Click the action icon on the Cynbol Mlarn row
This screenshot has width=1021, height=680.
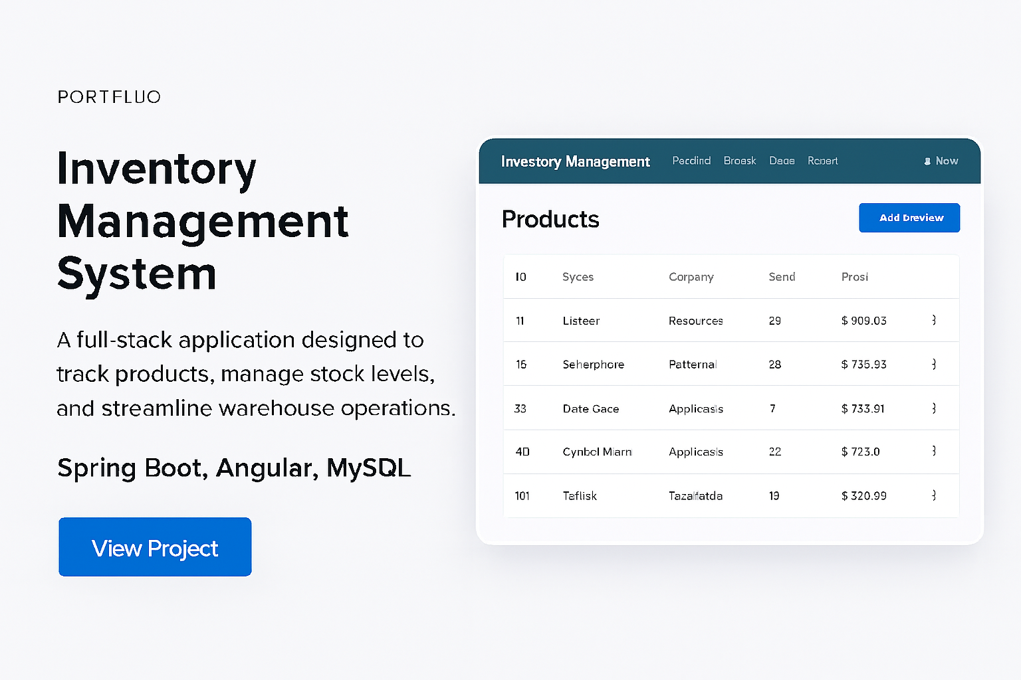coord(933,452)
